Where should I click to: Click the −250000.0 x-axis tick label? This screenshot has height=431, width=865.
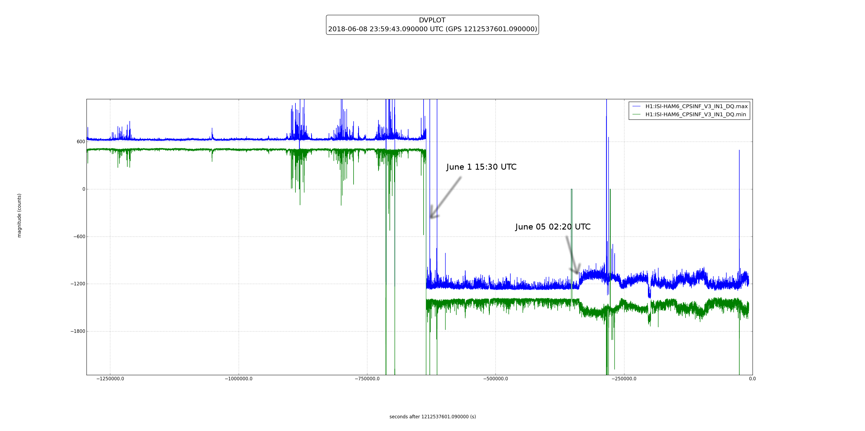coord(624,379)
